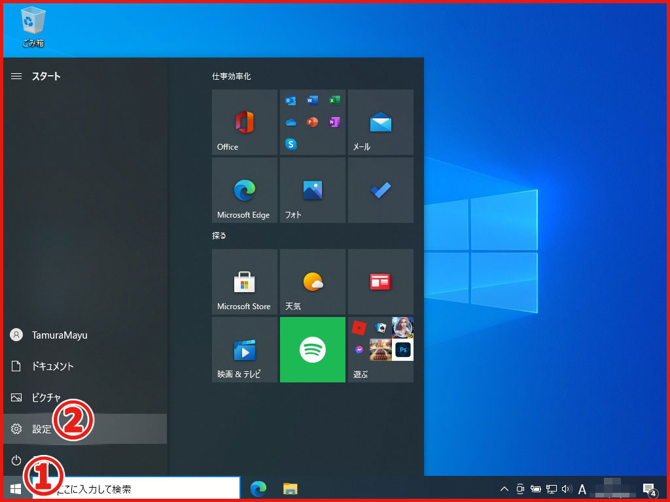The height and width of the screenshot is (502, 670).
Task: Open ドキュメント from the Start sidebar
Action: [x=85, y=366]
